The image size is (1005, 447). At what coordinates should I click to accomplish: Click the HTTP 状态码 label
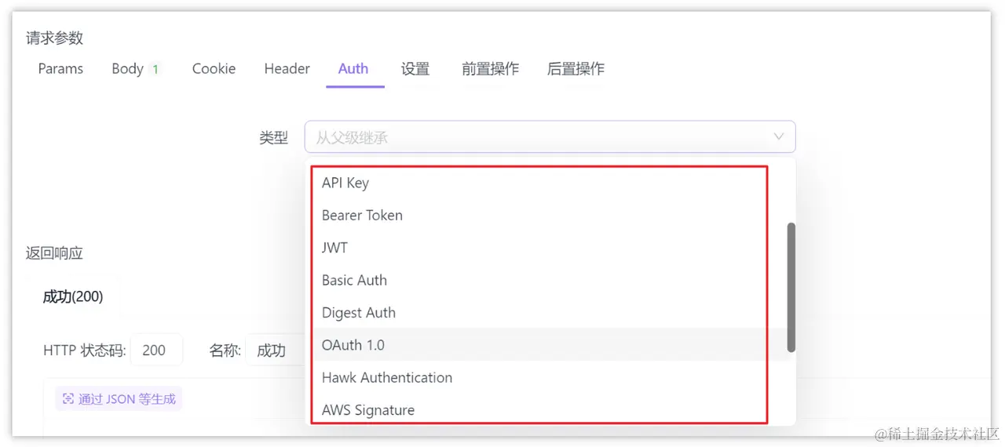click(84, 351)
